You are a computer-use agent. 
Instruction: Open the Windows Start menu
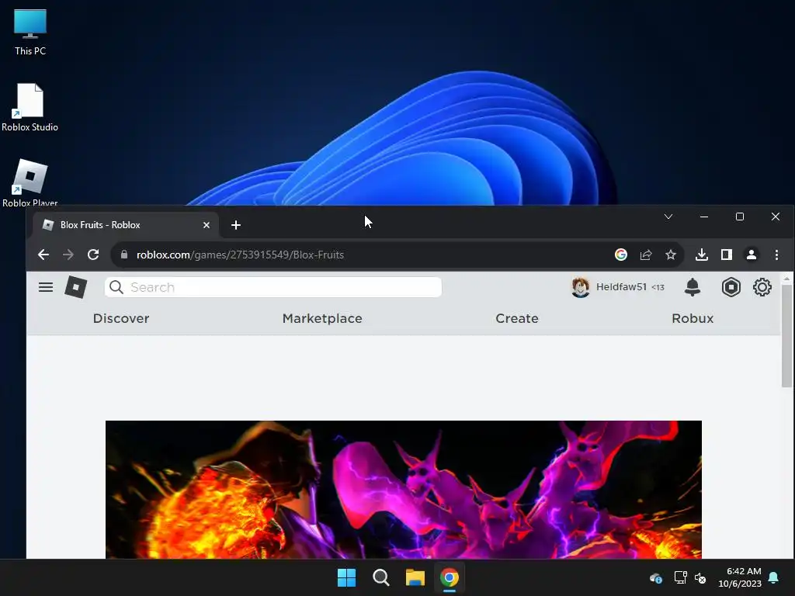tap(347, 577)
